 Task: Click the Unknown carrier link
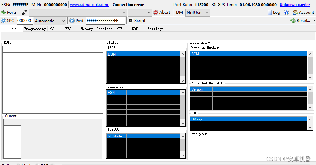point(295,5)
